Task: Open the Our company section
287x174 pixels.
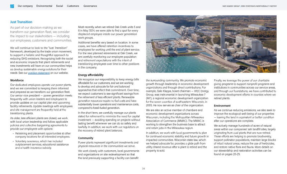Action: click(25, 6)
